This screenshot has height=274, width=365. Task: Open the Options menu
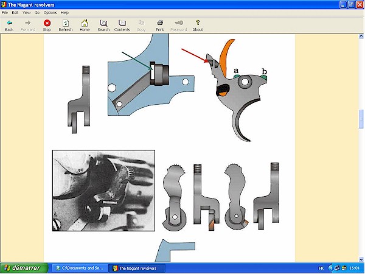[x=50, y=13]
